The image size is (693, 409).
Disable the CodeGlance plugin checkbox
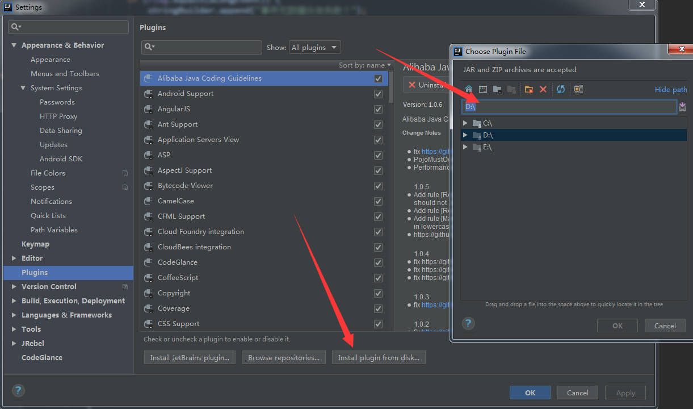[x=378, y=262]
